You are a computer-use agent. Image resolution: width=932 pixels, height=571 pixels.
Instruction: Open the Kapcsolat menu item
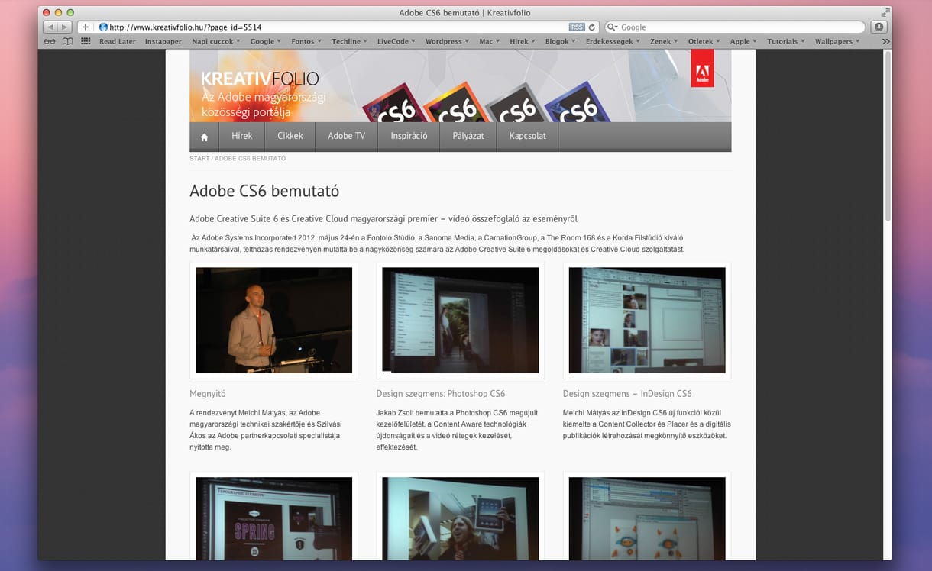pos(528,137)
